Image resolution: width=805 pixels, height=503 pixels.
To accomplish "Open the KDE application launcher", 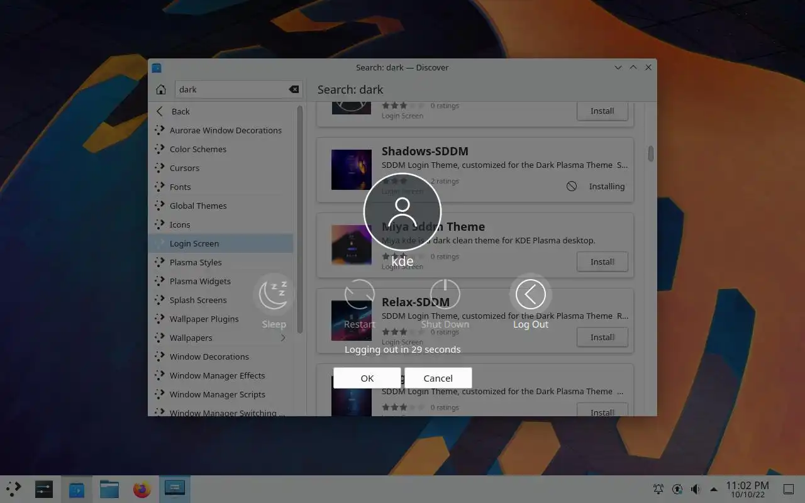I will coord(14,489).
